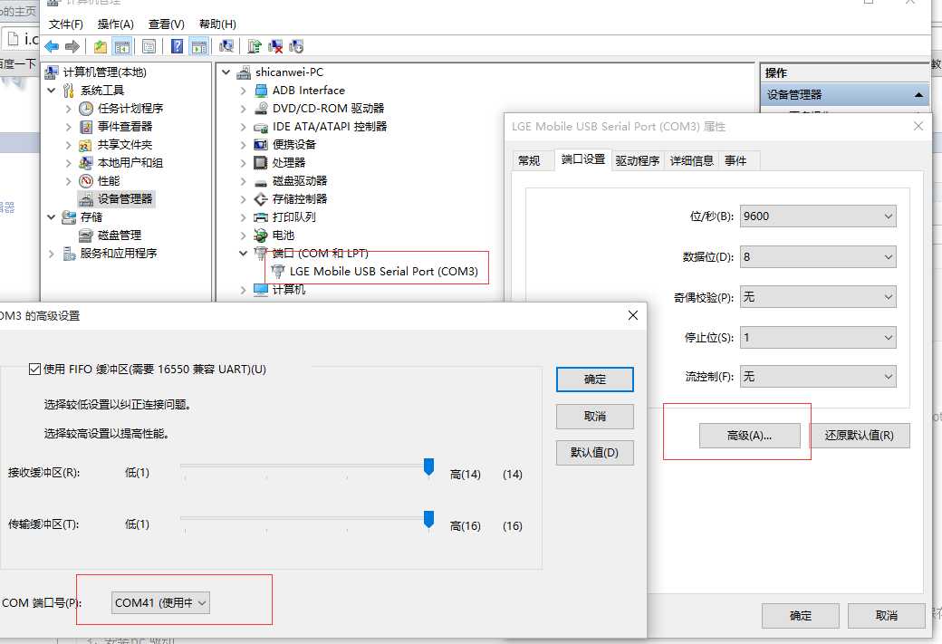The height and width of the screenshot is (644, 942).
Task: Click the update driver software toolbar icon
Action: (x=255, y=46)
